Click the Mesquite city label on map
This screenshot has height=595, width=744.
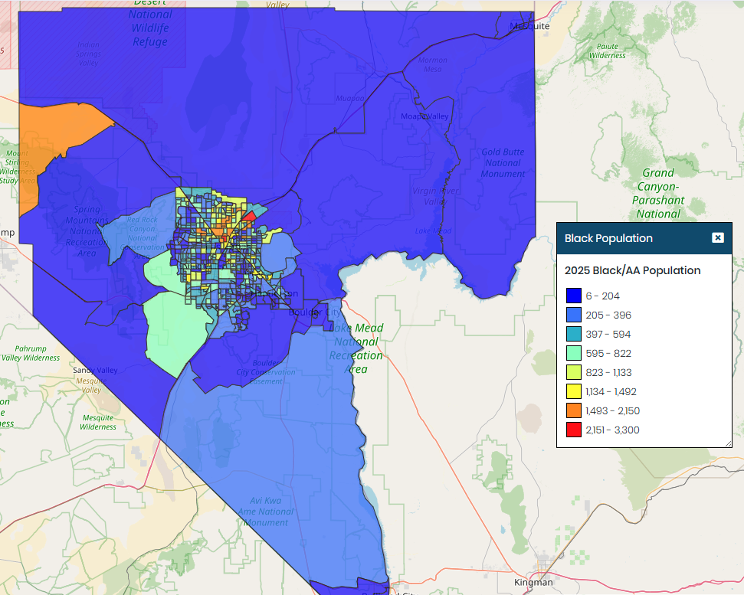529,26
